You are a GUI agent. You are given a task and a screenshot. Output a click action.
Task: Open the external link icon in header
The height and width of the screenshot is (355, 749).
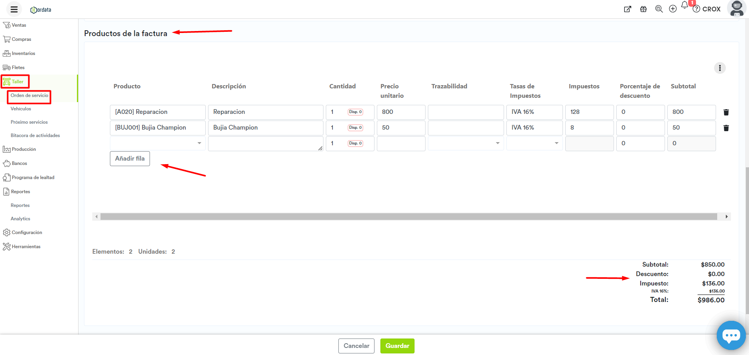(628, 9)
